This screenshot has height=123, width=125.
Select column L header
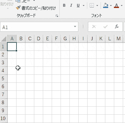110,39
